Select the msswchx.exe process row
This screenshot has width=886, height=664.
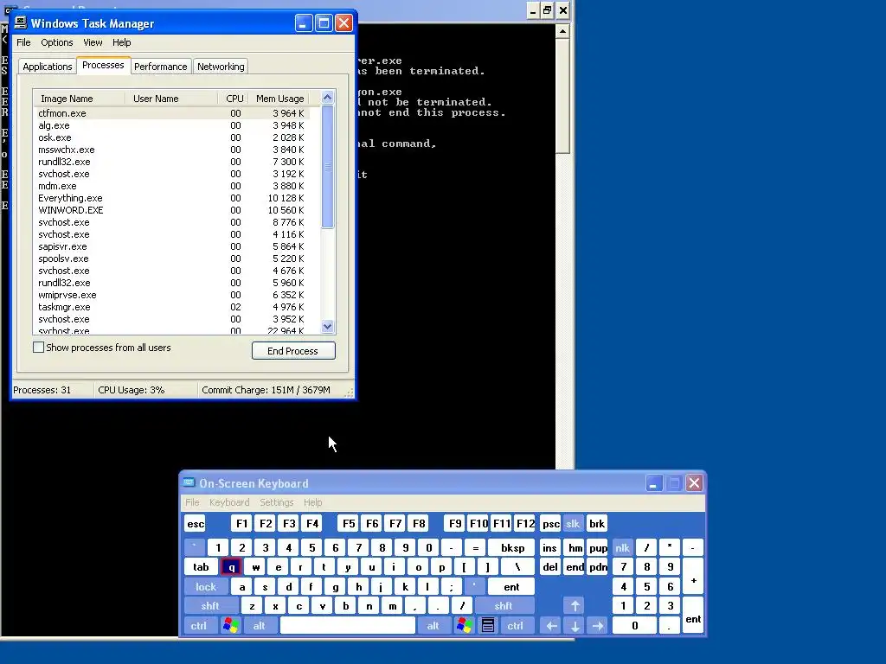[171, 150]
